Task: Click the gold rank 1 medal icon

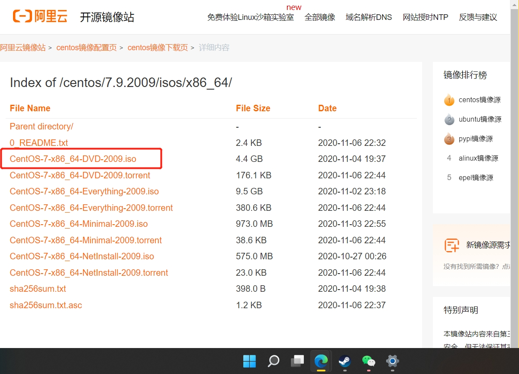Action: pos(449,100)
